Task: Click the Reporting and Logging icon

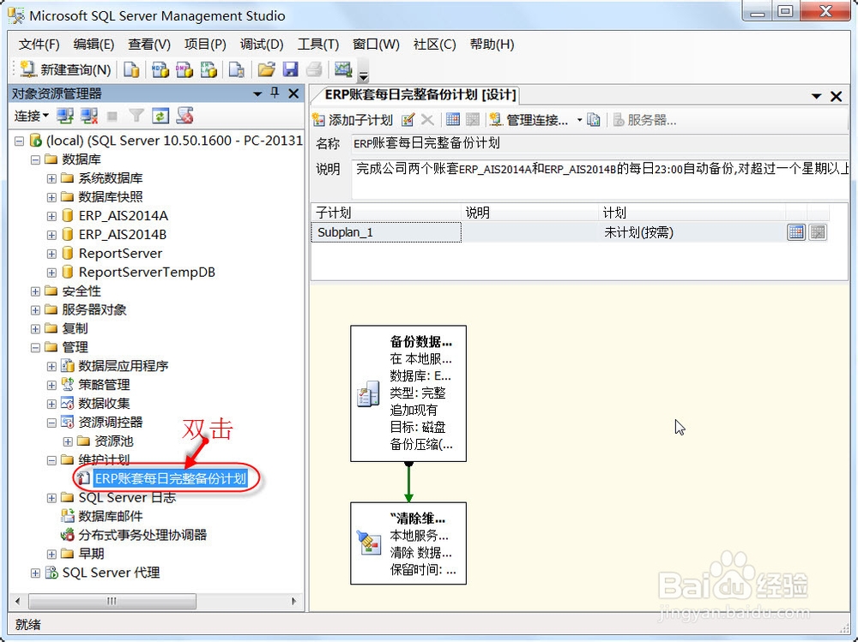Action: pos(594,120)
